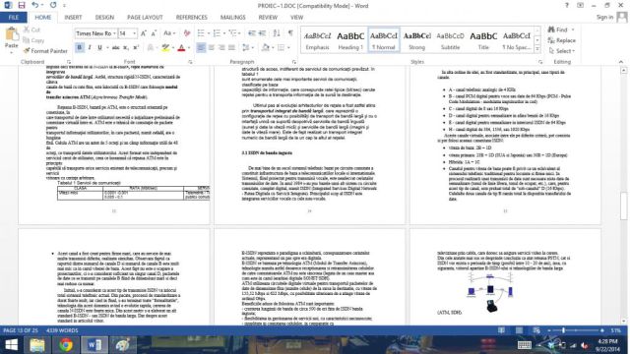Toggle Underline formatting
Image resolution: width=630 pixels, height=354 pixels.
(x=99, y=48)
